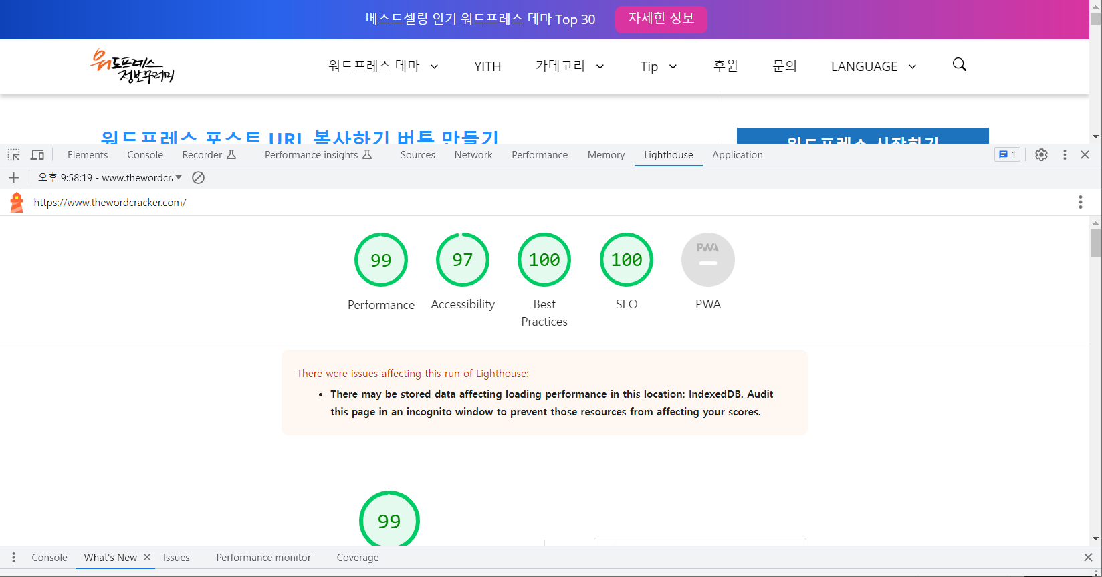Click the SEO score gauge 100
The image size is (1102, 577).
tap(627, 259)
